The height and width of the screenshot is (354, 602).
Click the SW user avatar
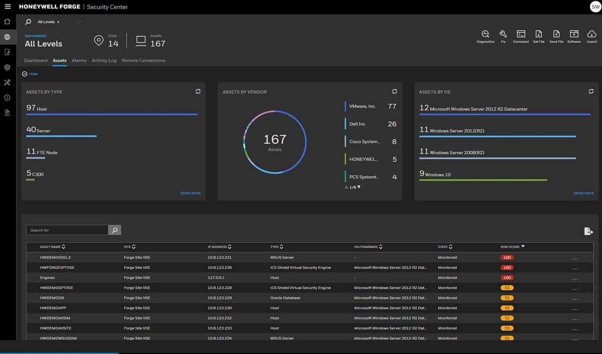point(595,7)
